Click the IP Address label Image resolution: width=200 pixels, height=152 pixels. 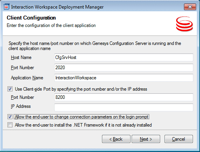tap(21, 106)
